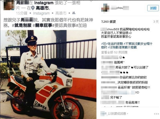Click the comment input 以按讚或回應
Screen dimensions: 160x119
[118, 114]
